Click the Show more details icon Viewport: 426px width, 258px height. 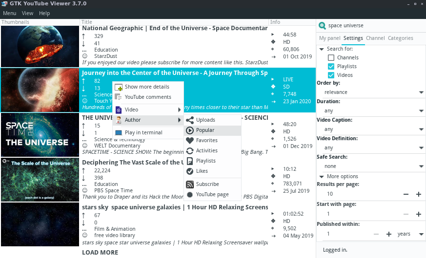(119, 87)
